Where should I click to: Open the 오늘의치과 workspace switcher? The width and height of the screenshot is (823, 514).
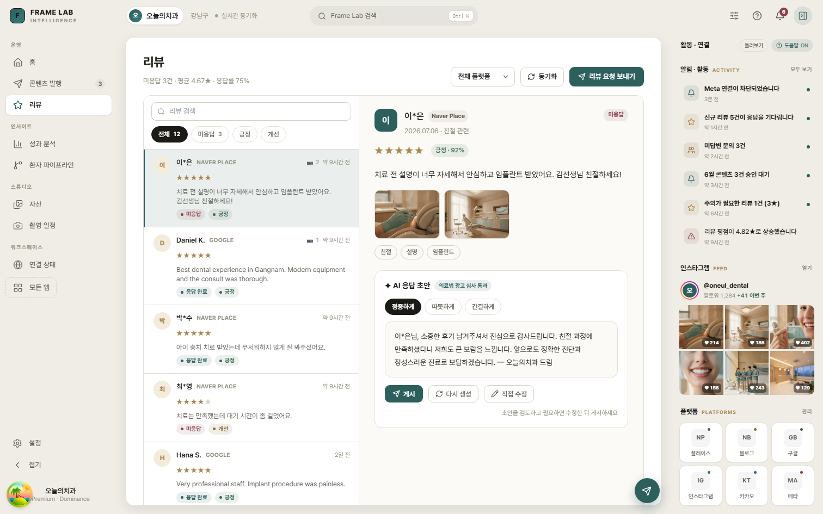coord(156,16)
